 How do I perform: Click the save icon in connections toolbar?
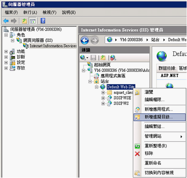click(93, 58)
